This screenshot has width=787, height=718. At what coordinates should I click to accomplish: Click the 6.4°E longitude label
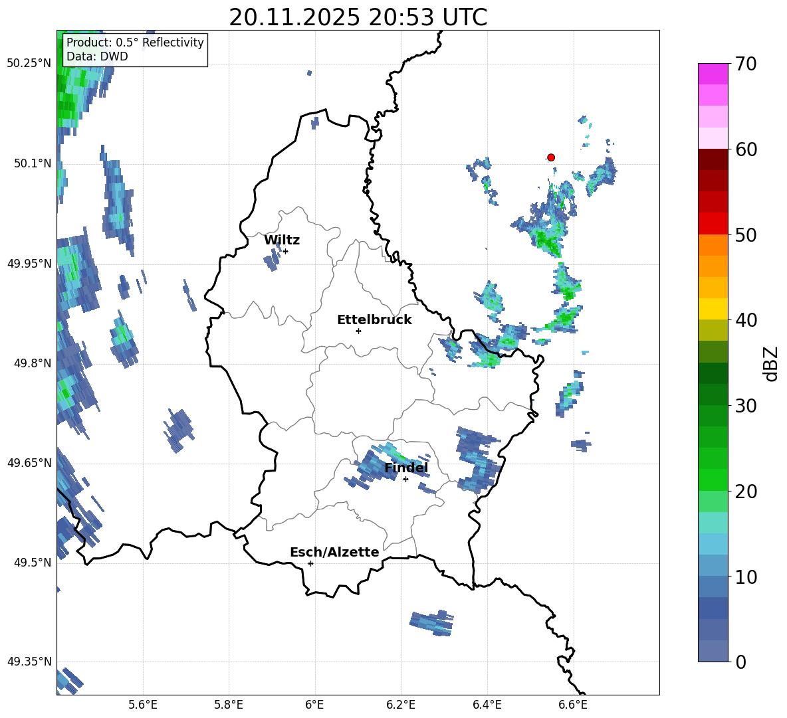(487, 705)
